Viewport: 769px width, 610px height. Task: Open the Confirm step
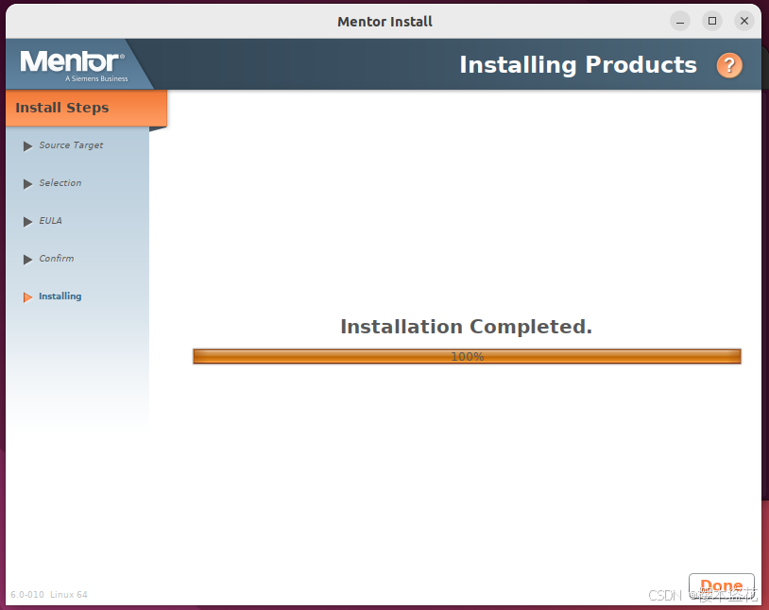[57, 259]
